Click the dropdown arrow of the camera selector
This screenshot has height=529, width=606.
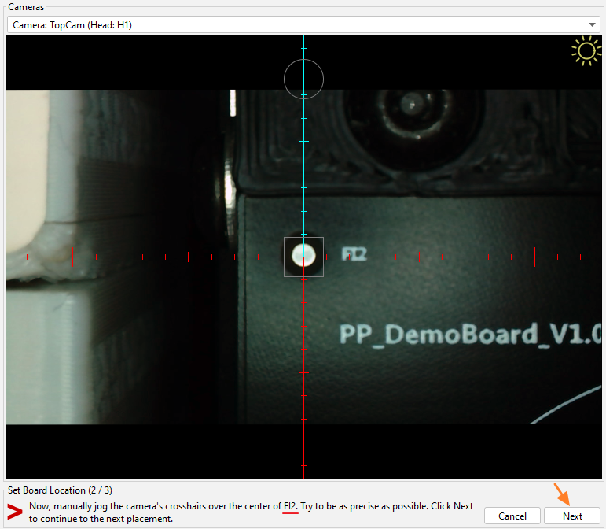coord(593,25)
